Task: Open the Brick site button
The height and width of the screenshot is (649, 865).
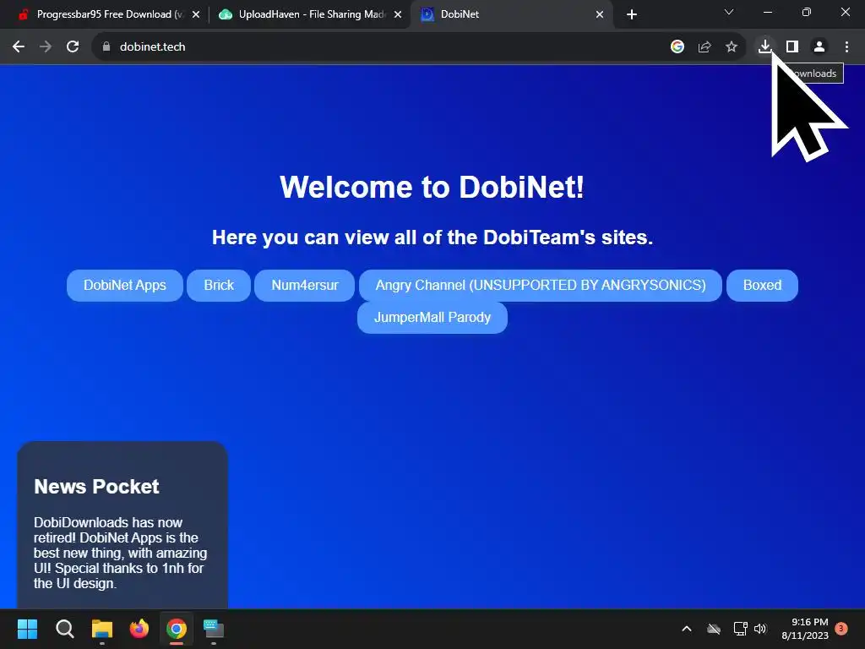Action: coord(219,286)
